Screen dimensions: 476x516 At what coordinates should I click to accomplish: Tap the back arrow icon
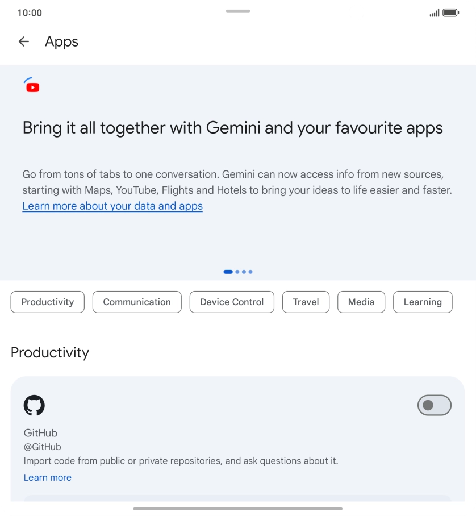coord(23,41)
